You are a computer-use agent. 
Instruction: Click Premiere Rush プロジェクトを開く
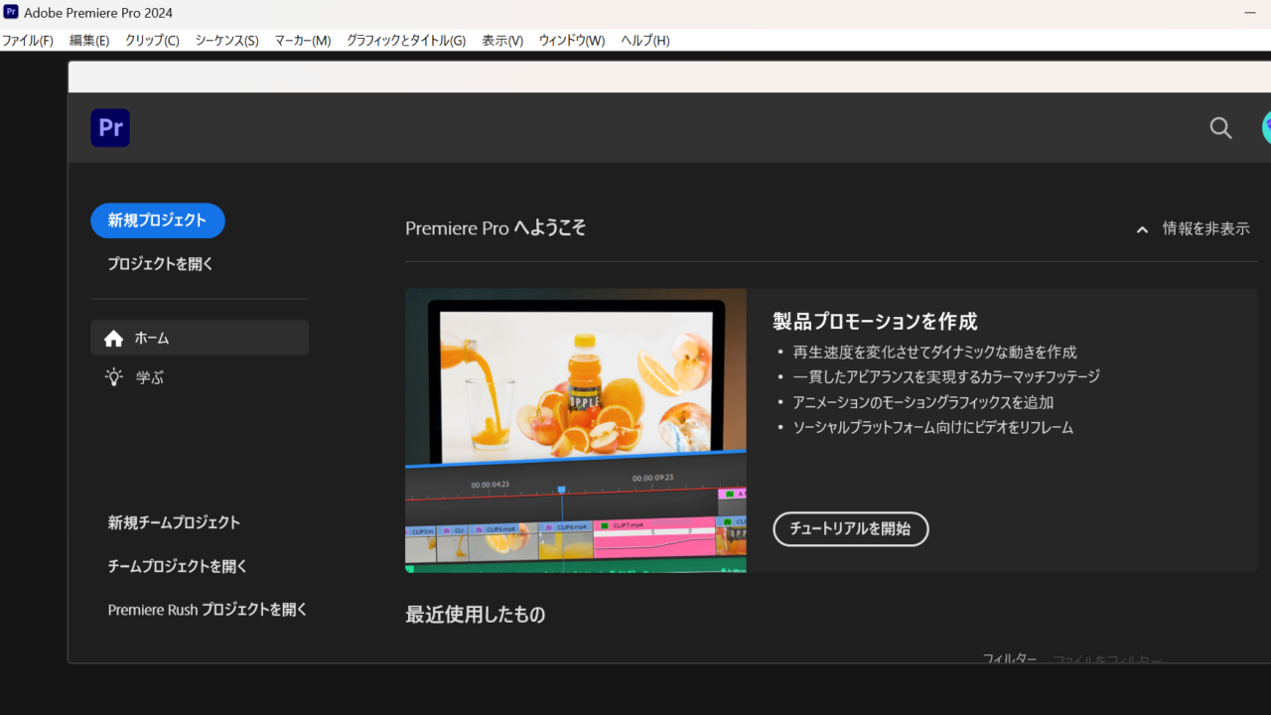click(x=208, y=610)
